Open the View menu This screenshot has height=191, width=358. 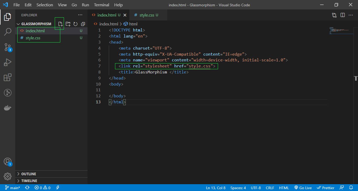click(x=62, y=5)
